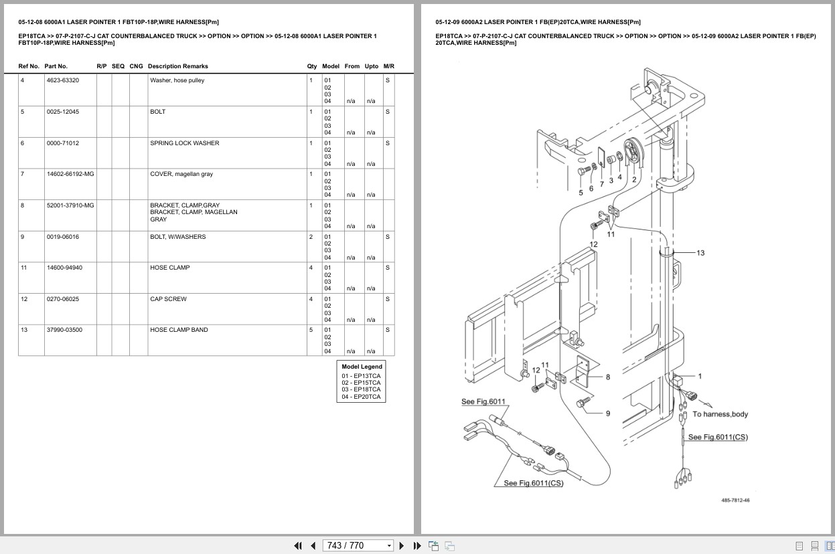Open the page number dropdown
The image size is (835, 554).
point(389,545)
